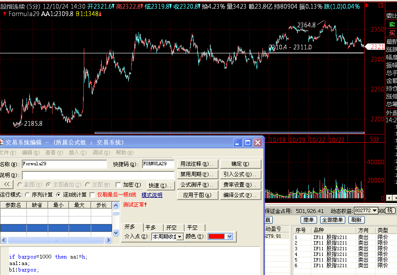
Task: Click the 用法注释 button
Action: (x=198, y=164)
